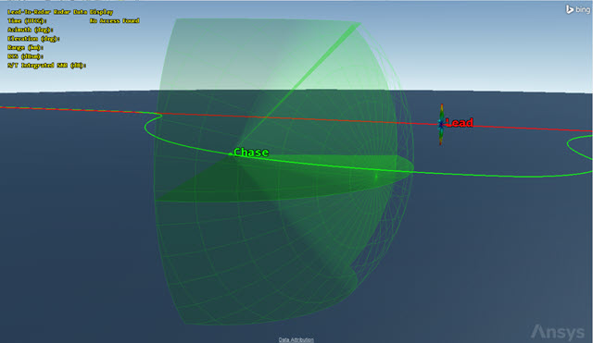Select the Chase aircraft position marker
Viewport: 593px width, 343px height.
click(x=231, y=154)
